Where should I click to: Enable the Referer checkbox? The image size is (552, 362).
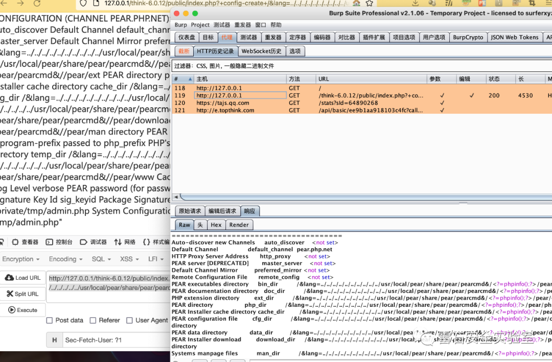pos(93,321)
